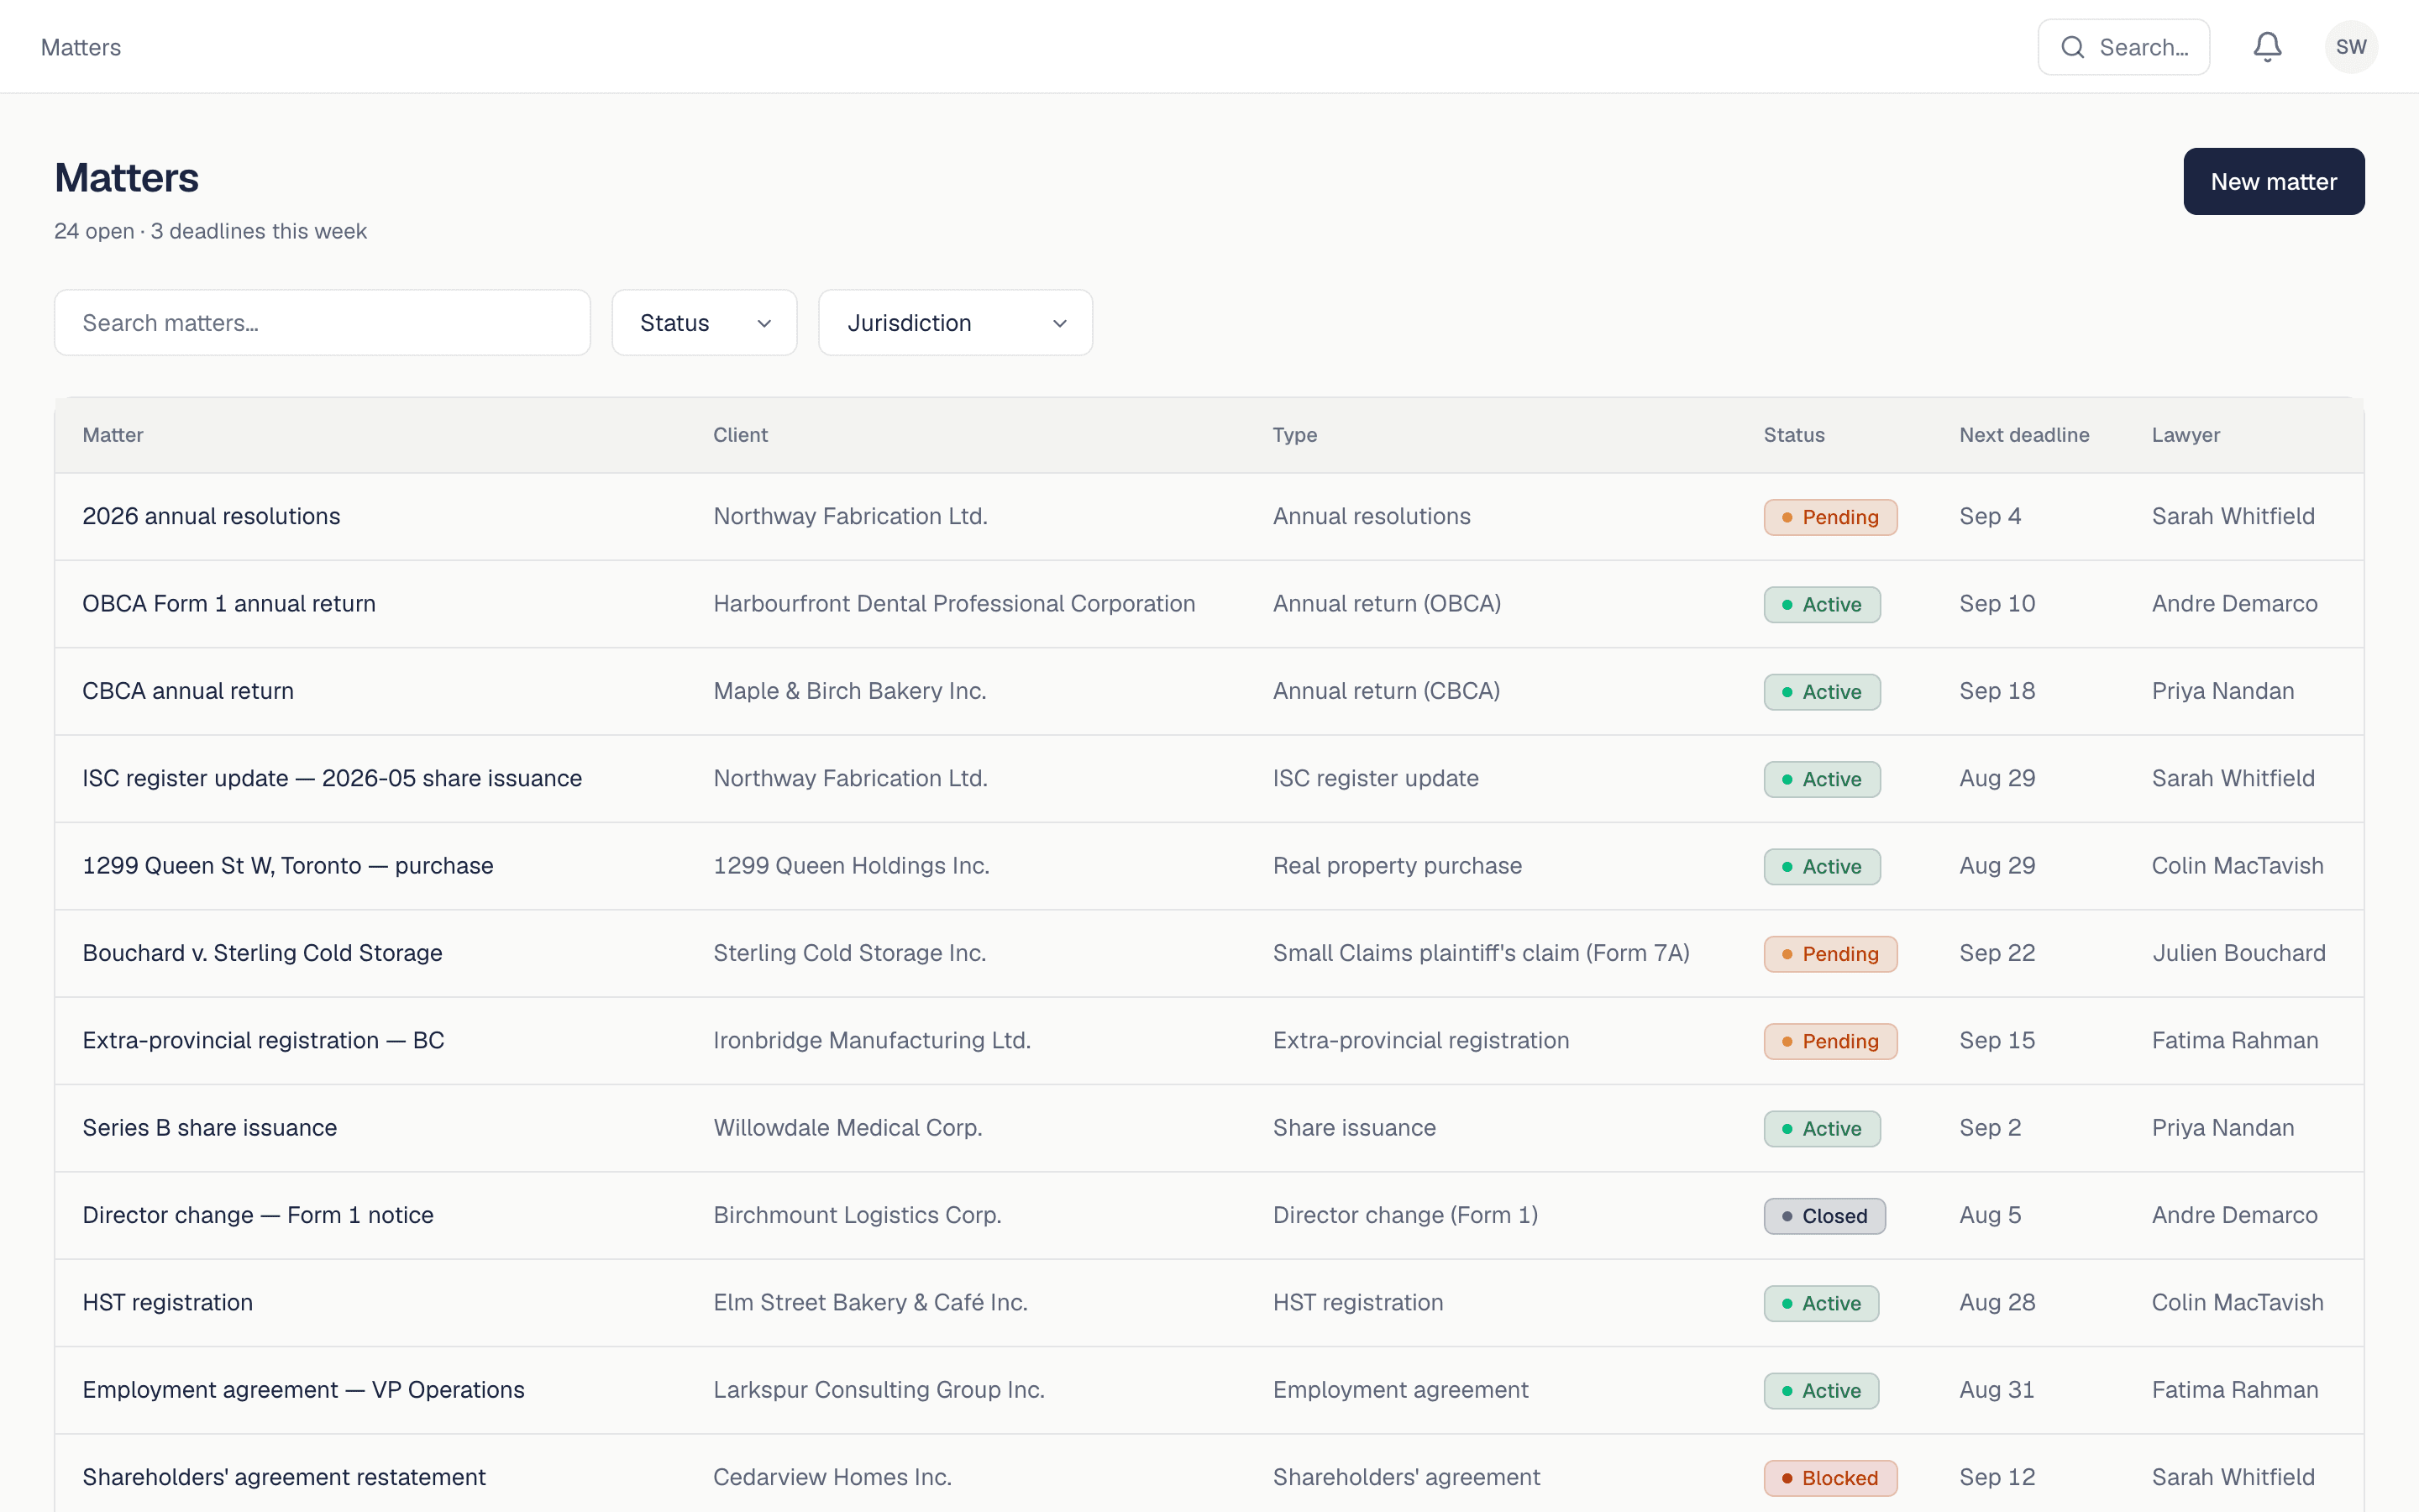Click the Sep 4 deadline cell
Viewport: 2419px width, 1512px height.
click(x=1989, y=516)
